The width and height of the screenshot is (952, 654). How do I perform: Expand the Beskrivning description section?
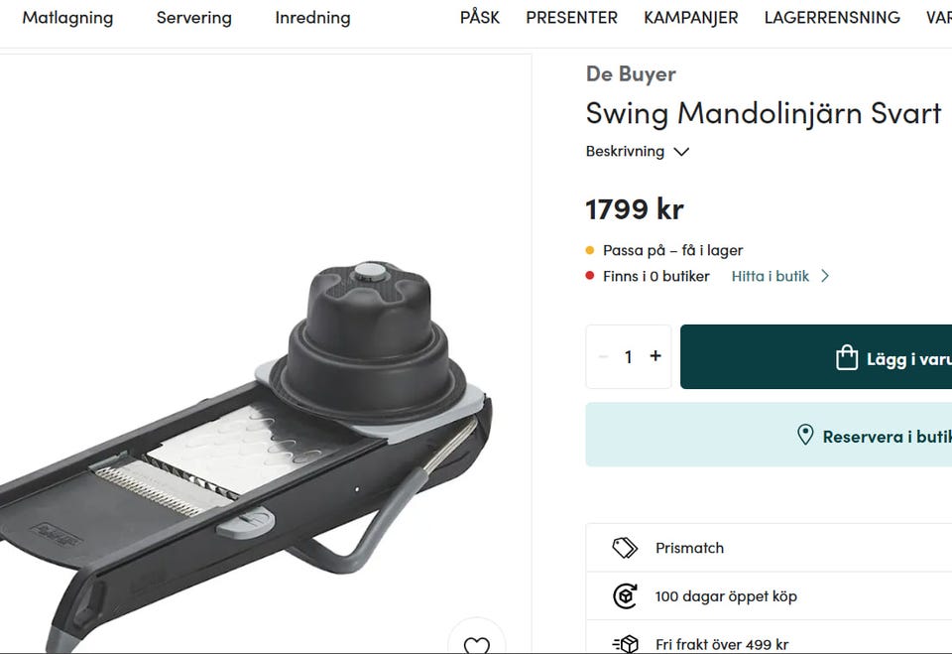638,152
